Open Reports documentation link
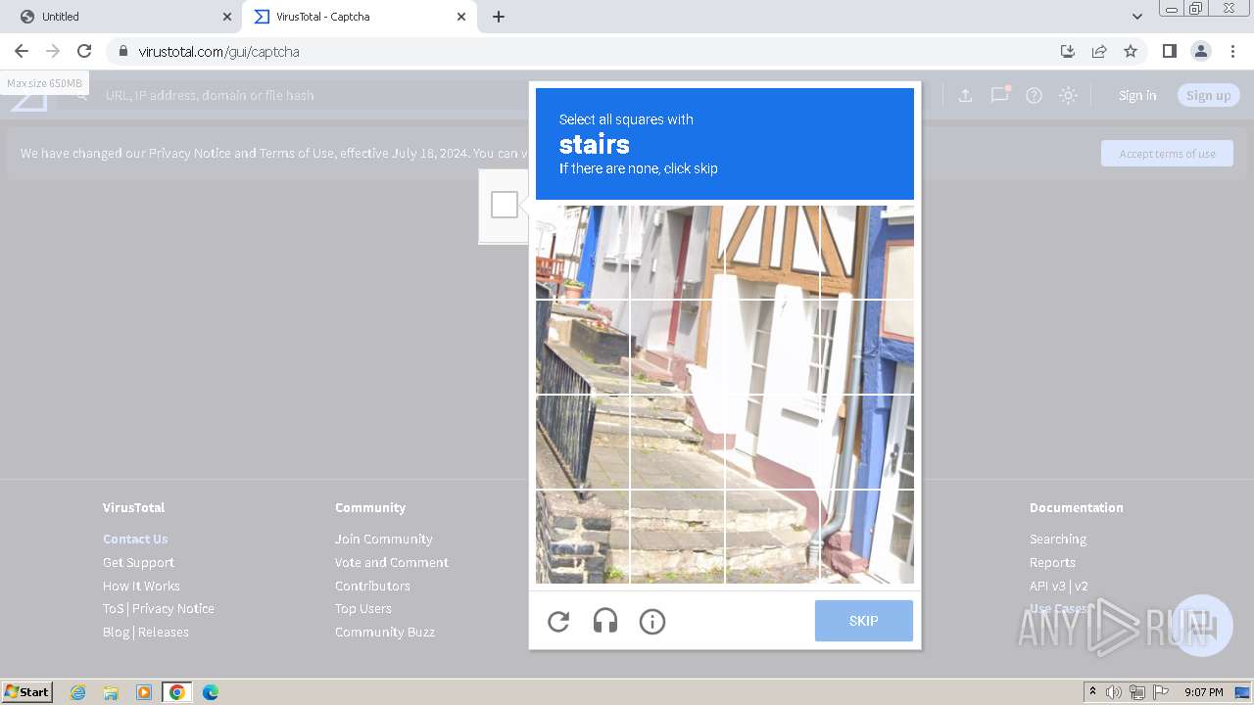 tap(1052, 562)
